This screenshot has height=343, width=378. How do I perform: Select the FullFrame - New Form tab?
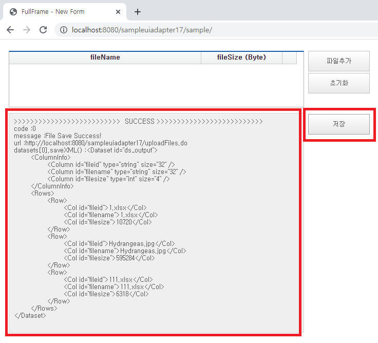click(x=56, y=12)
